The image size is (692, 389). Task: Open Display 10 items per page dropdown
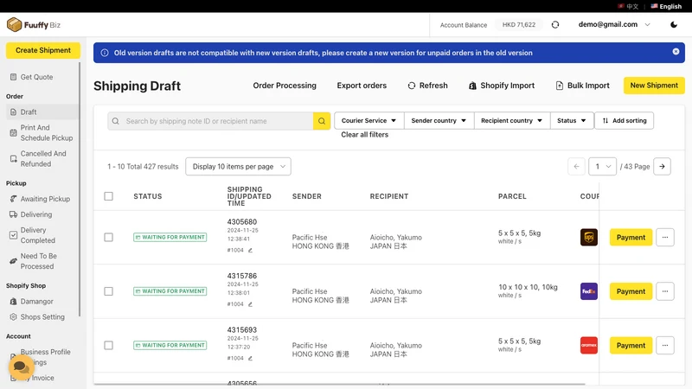click(239, 166)
